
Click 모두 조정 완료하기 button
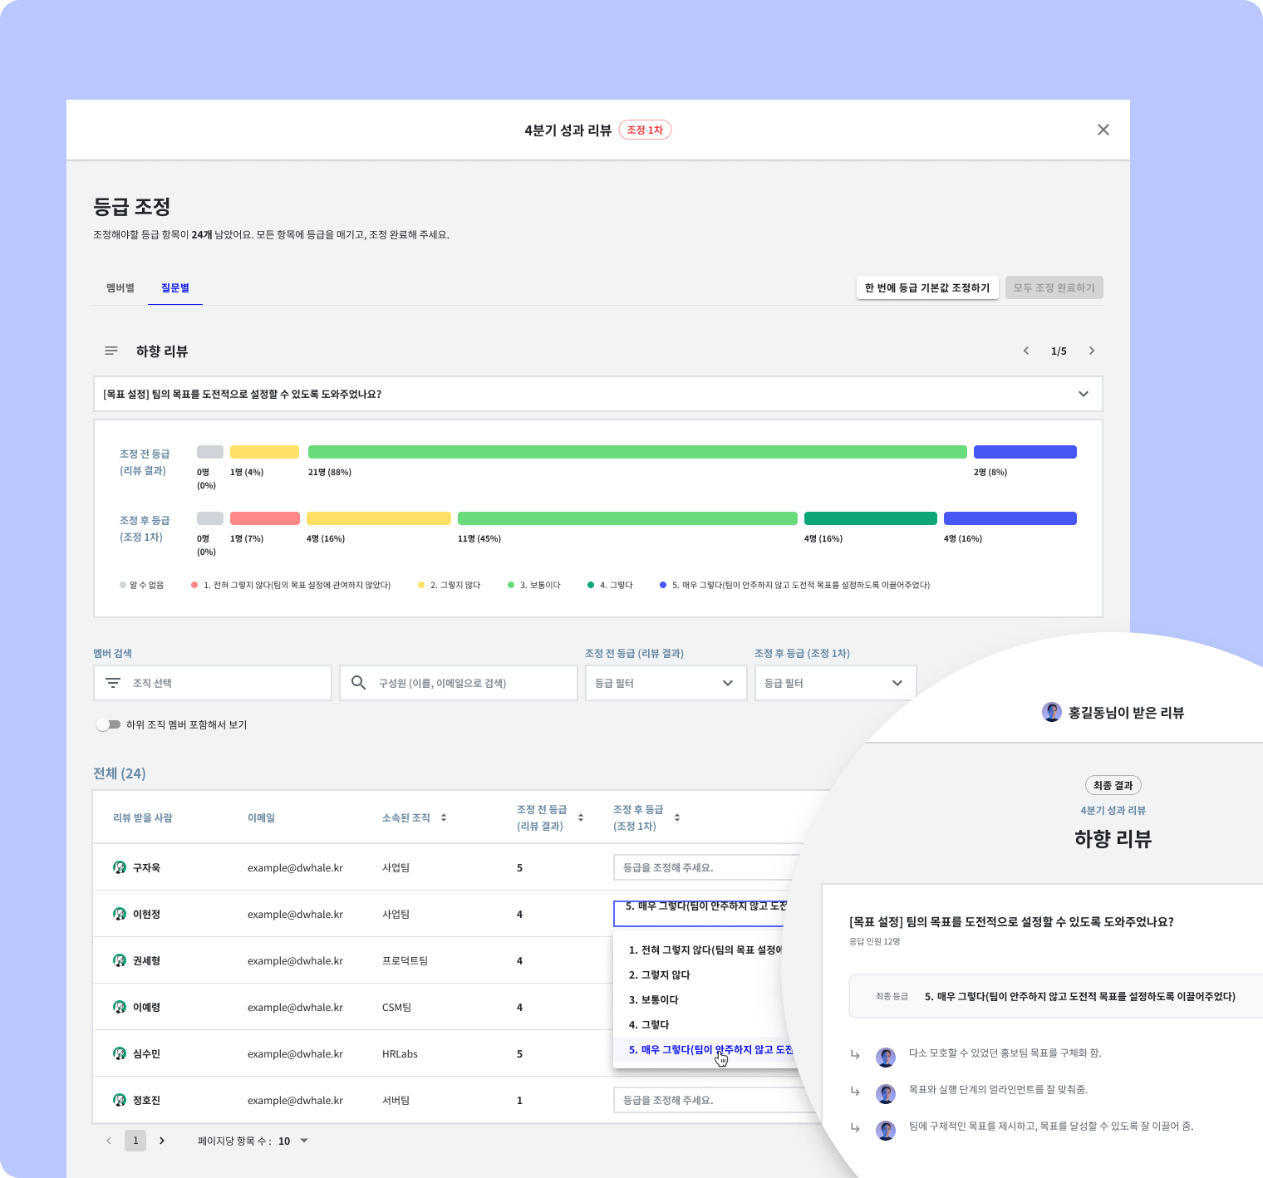pos(1054,287)
